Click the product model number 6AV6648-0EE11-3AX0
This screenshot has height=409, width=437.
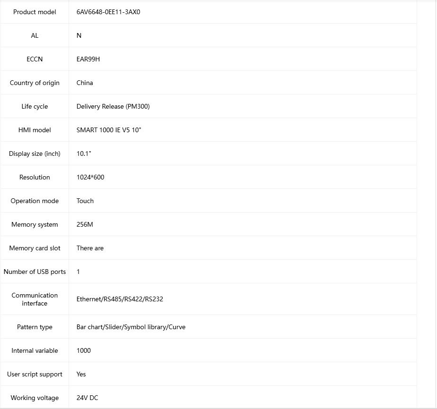108,12
